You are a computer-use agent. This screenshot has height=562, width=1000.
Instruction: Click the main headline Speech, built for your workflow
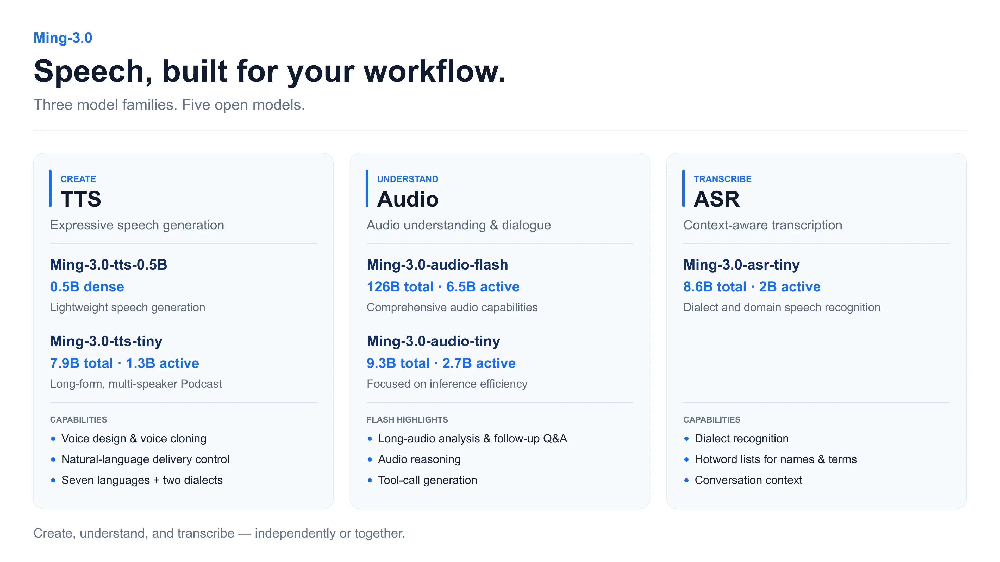coord(270,71)
